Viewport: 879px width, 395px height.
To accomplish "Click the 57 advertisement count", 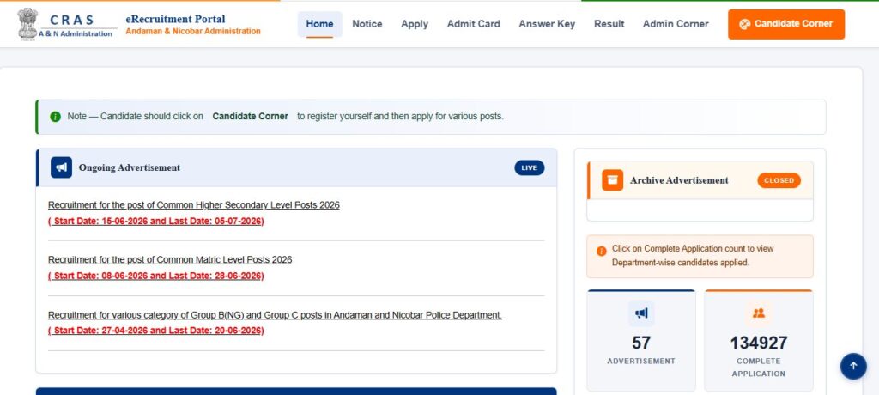I will coord(640,343).
